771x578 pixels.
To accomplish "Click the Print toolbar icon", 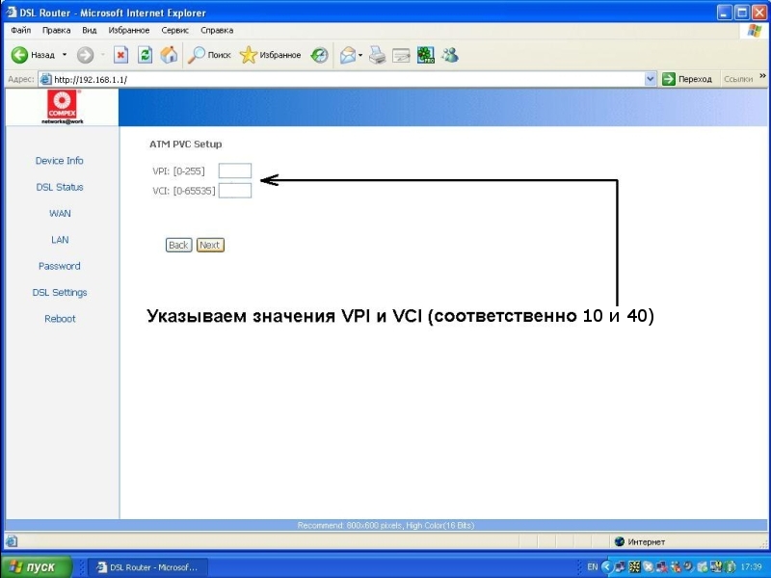I will [378, 55].
